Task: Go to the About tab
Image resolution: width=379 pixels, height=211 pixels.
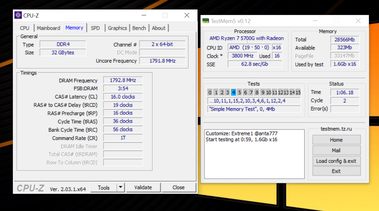Action: [x=159, y=28]
